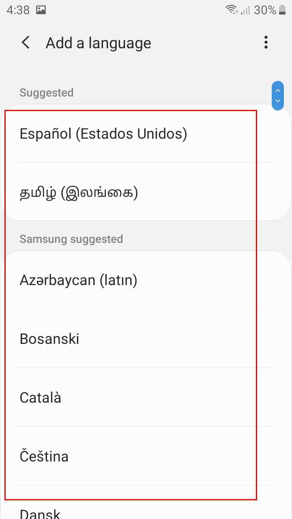
Task: Choose Čeština from Samsung suggested
Action: tap(44, 456)
